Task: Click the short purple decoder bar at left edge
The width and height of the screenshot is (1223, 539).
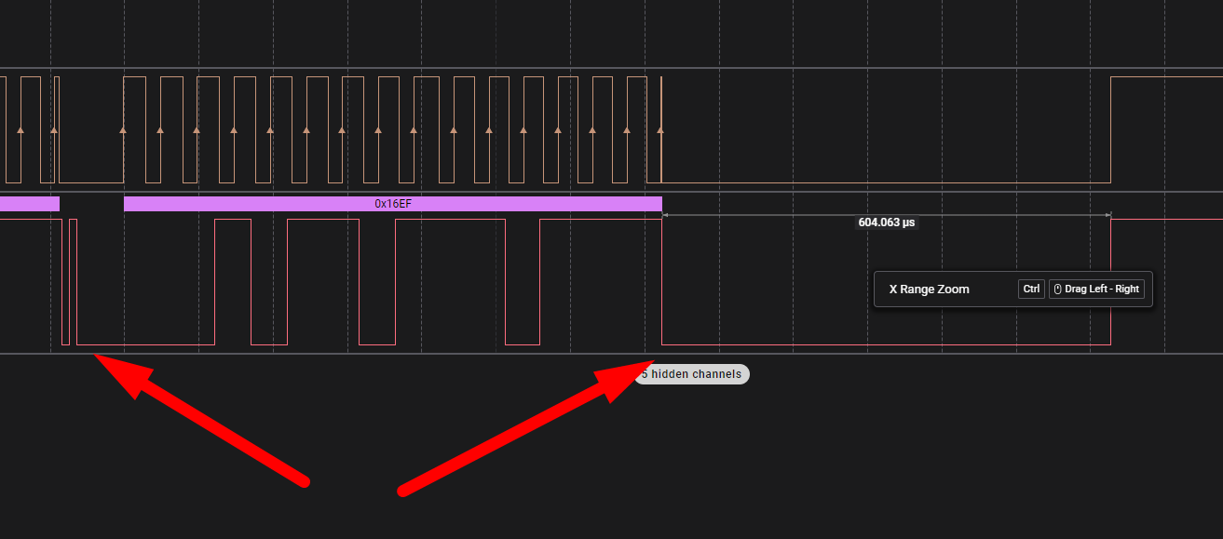Action: coord(30,203)
